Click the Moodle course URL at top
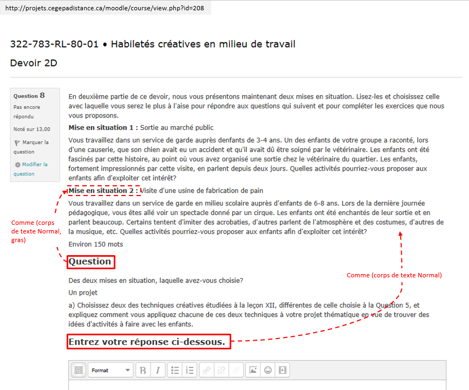 (x=103, y=8)
